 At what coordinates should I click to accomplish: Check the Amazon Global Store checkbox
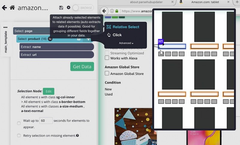(x=107, y=73)
